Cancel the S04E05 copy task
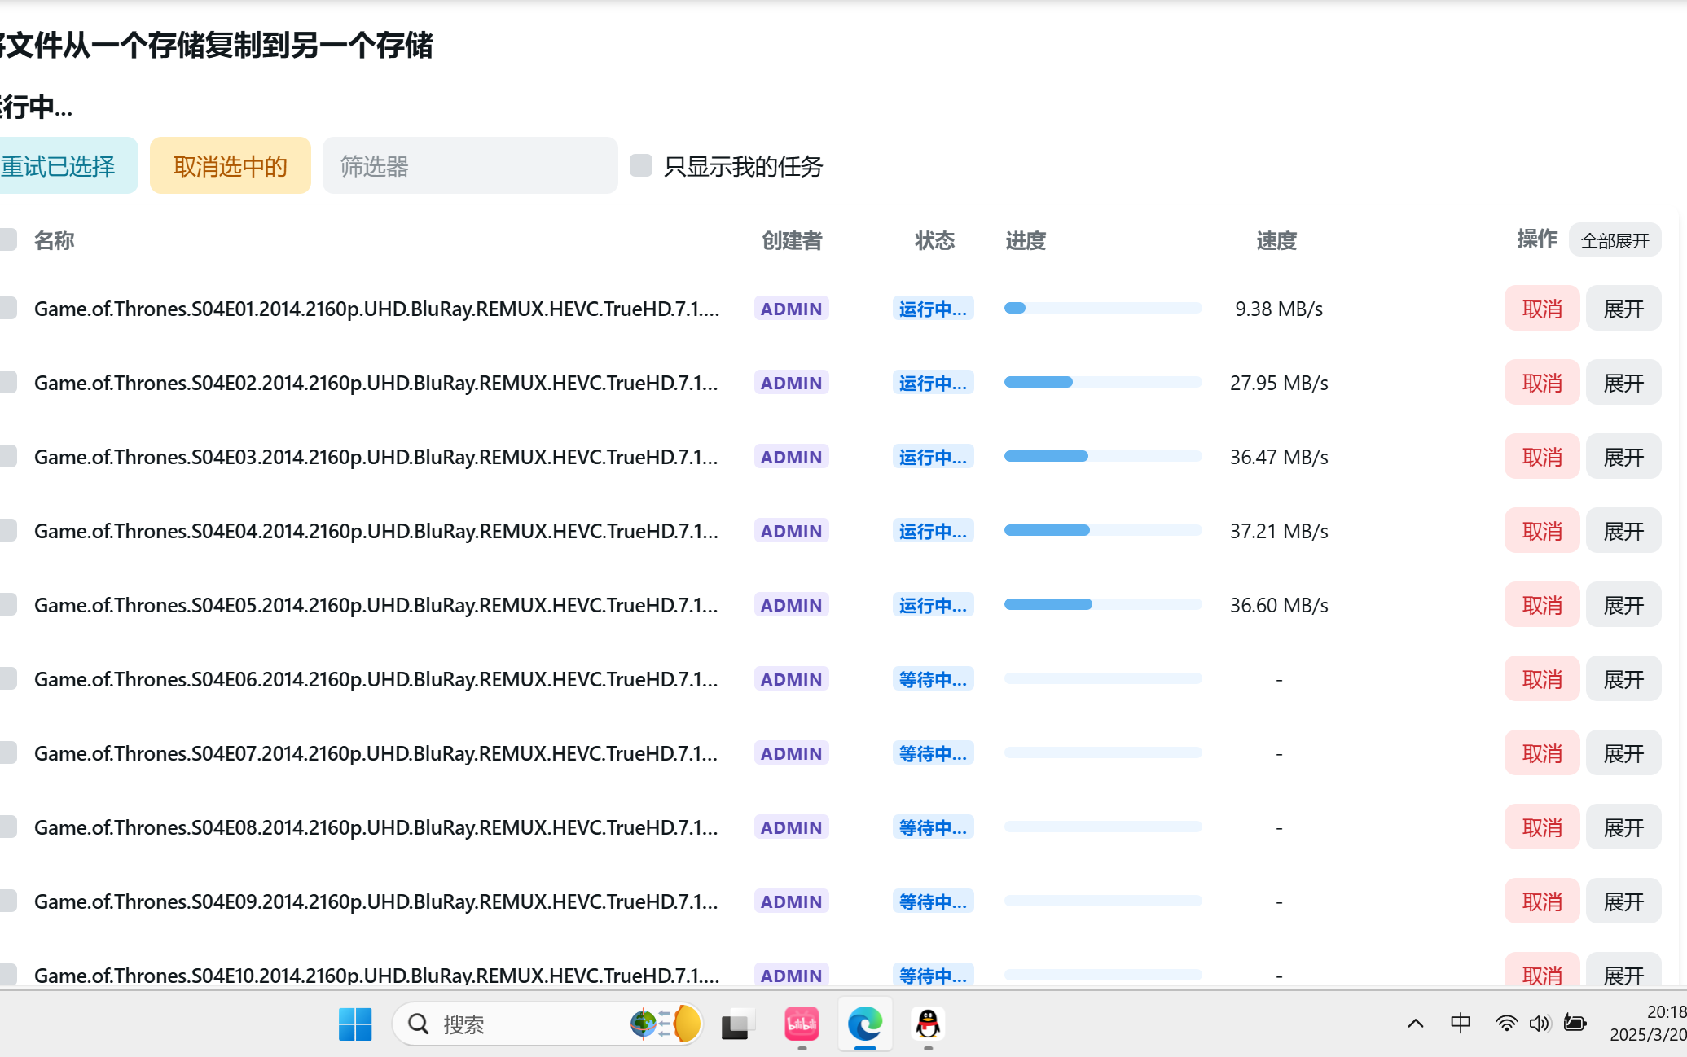Screen dimensions: 1687x1057 1542,605
